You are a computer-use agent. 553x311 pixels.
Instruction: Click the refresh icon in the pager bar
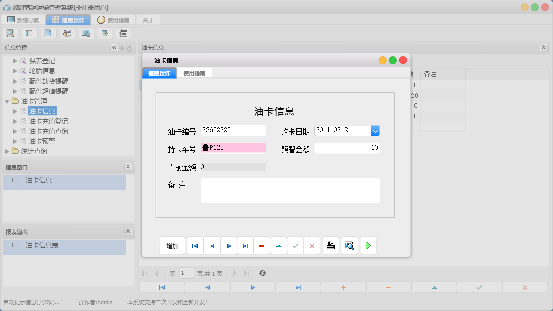pos(262,273)
